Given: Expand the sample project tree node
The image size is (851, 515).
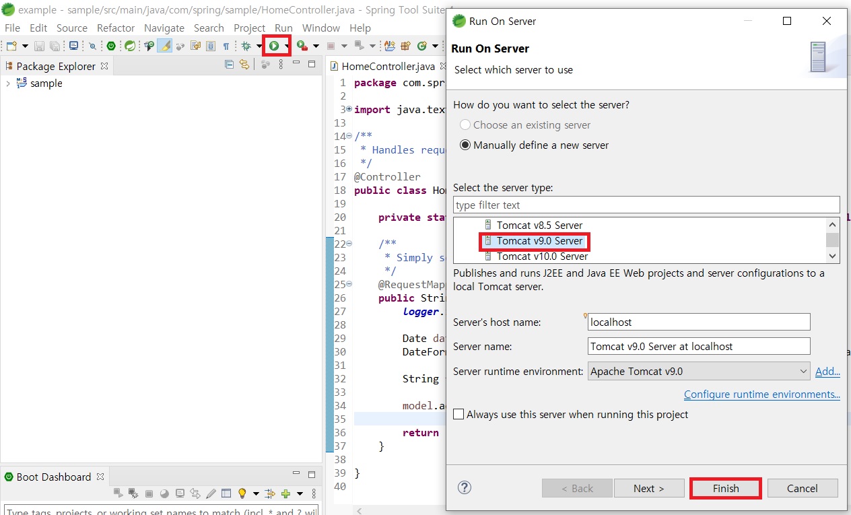Looking at the screenshot, I should (x=7, y=83).
